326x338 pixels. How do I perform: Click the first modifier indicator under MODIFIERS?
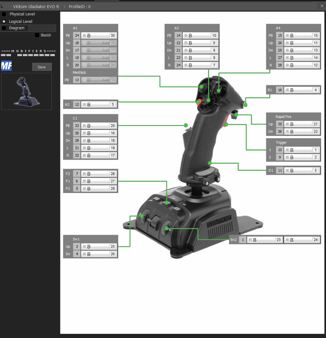[x=3, y=55]
